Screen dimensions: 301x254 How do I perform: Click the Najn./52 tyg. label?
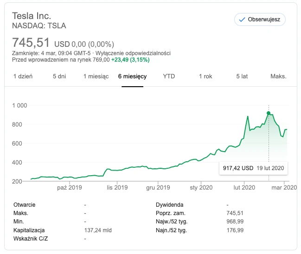click(x=171, y=230)
